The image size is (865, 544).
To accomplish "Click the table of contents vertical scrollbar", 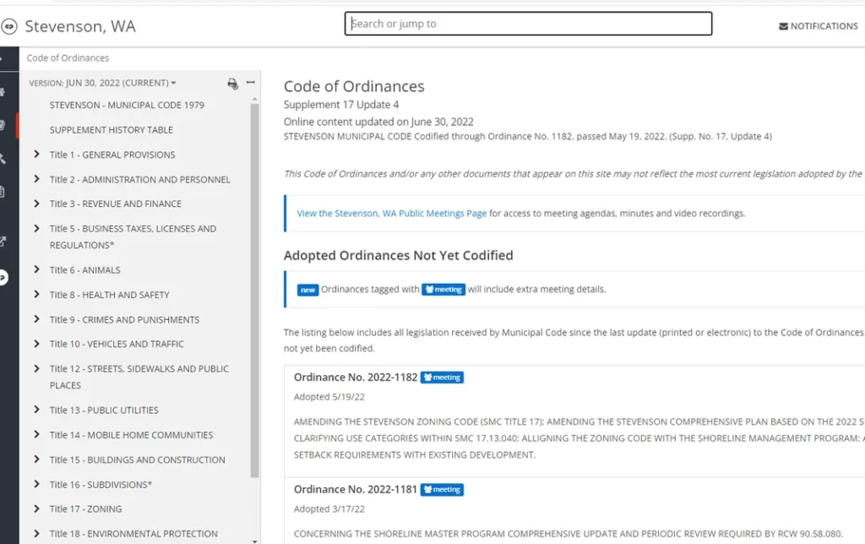I will (x=255, y=287).
